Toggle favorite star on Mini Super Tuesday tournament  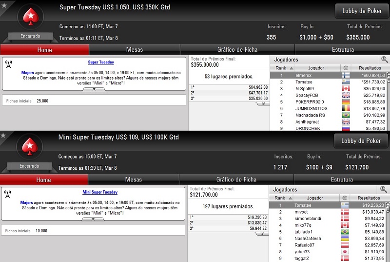pyautogui.click(x=3, y=135)
